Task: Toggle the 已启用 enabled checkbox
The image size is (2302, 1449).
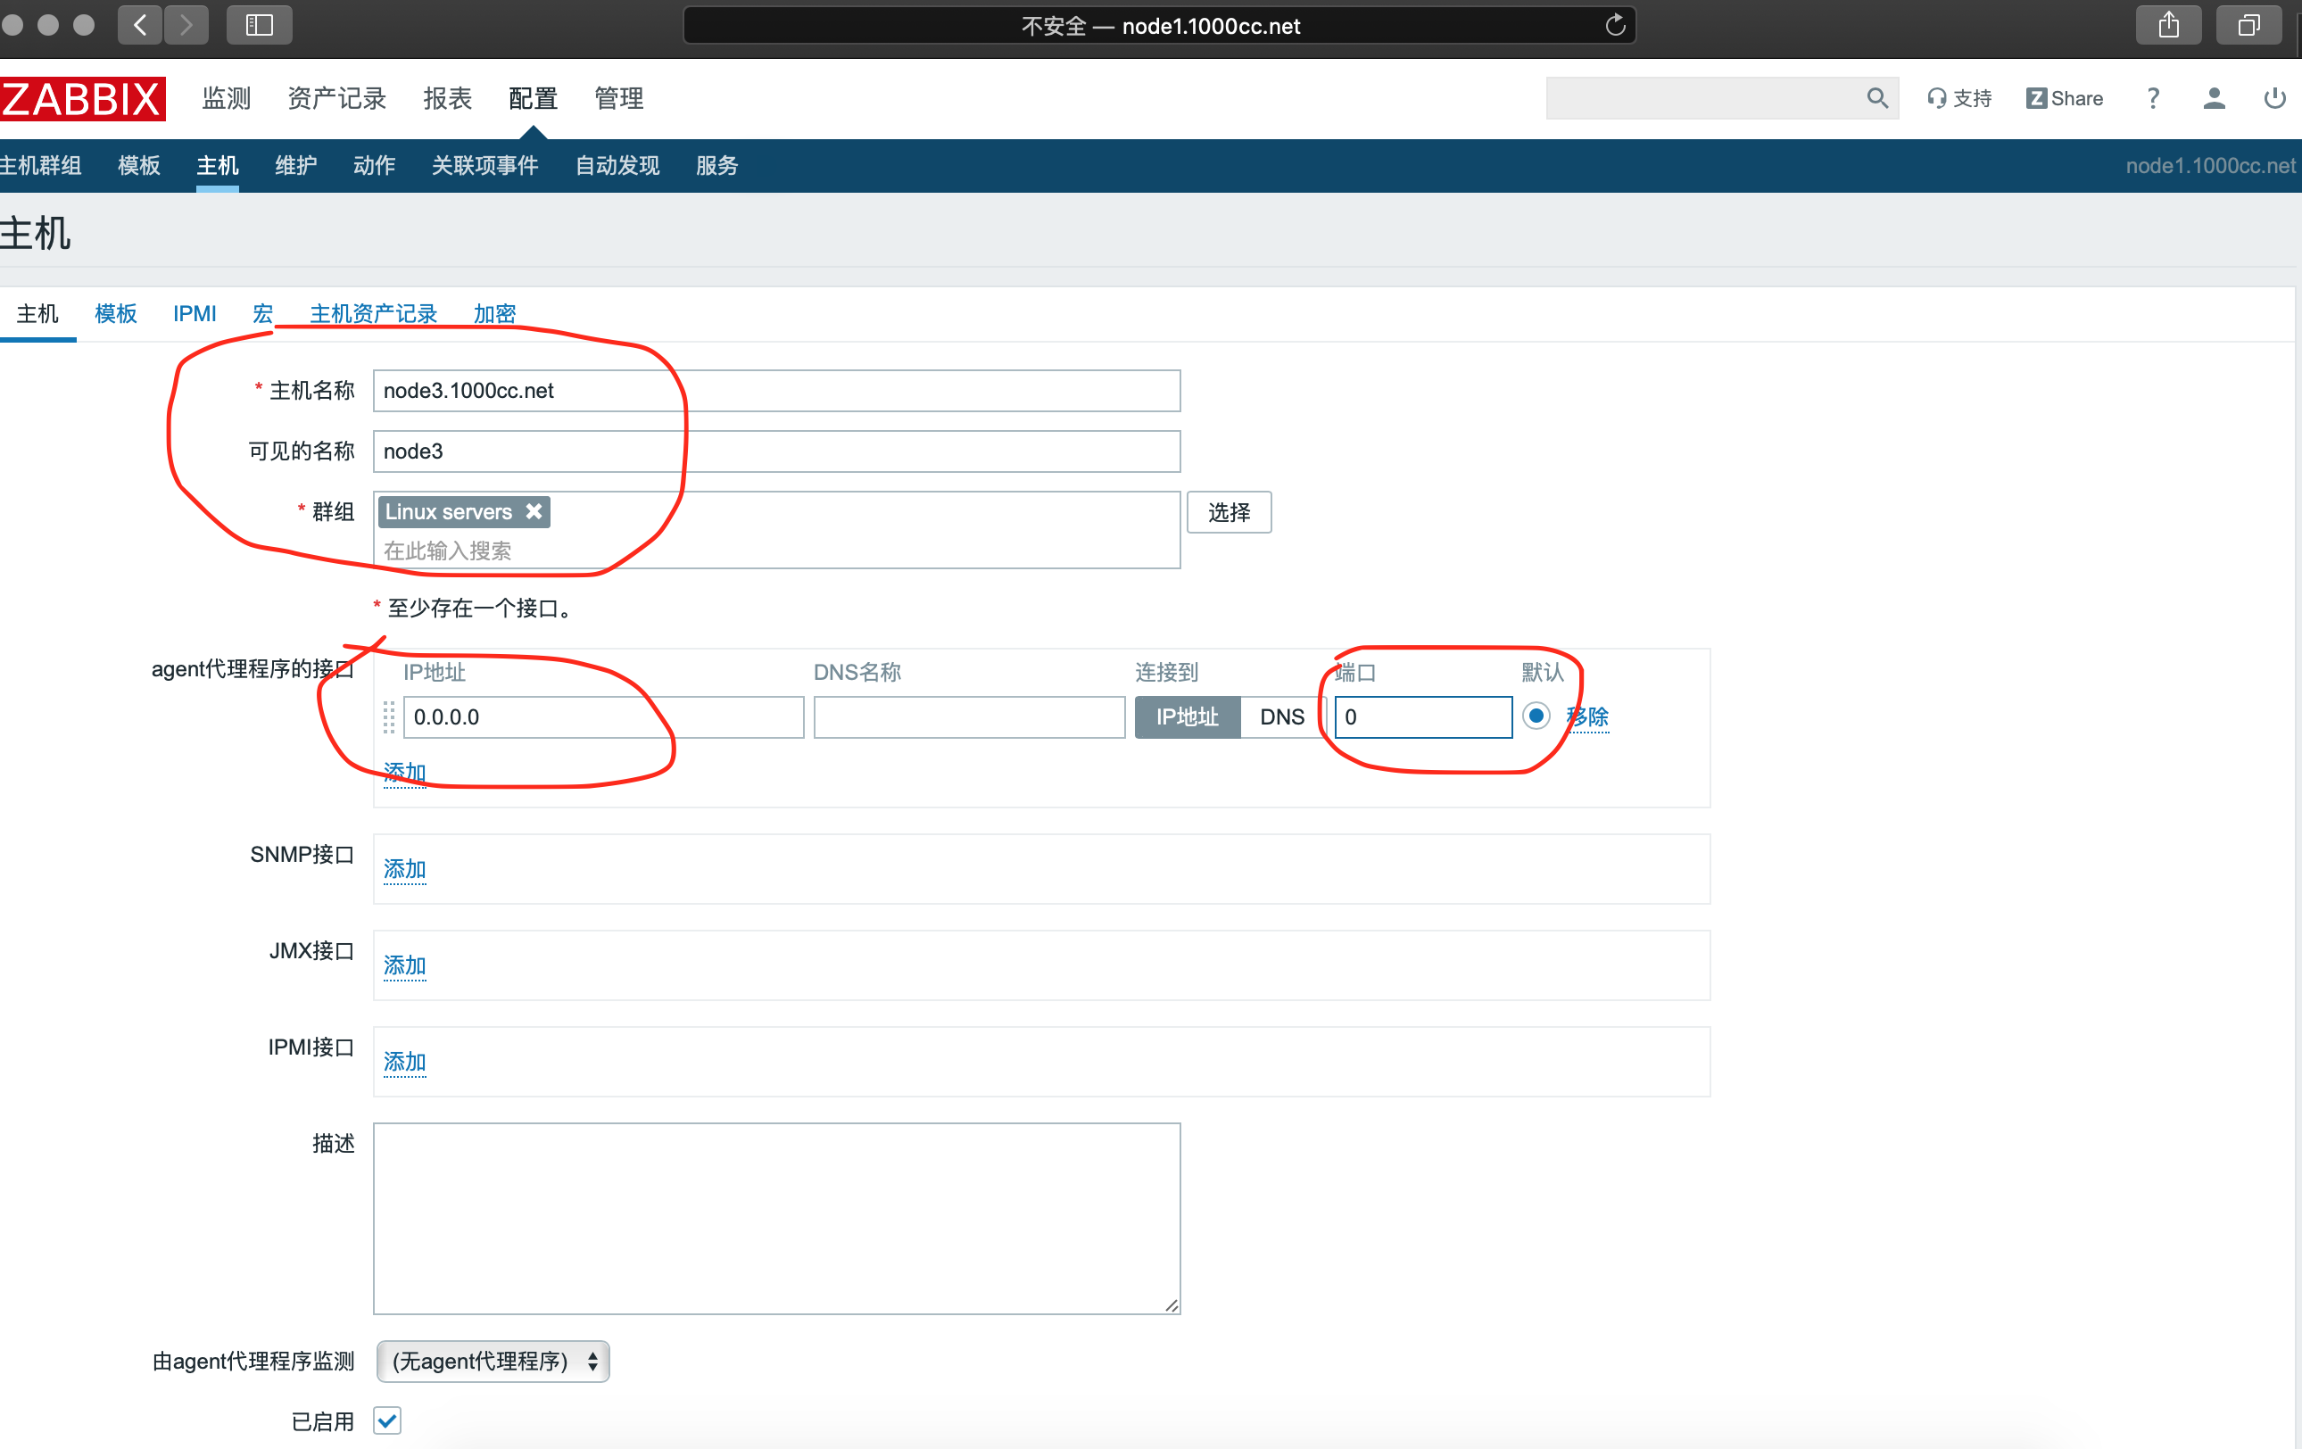Action: pos(387,1420)
